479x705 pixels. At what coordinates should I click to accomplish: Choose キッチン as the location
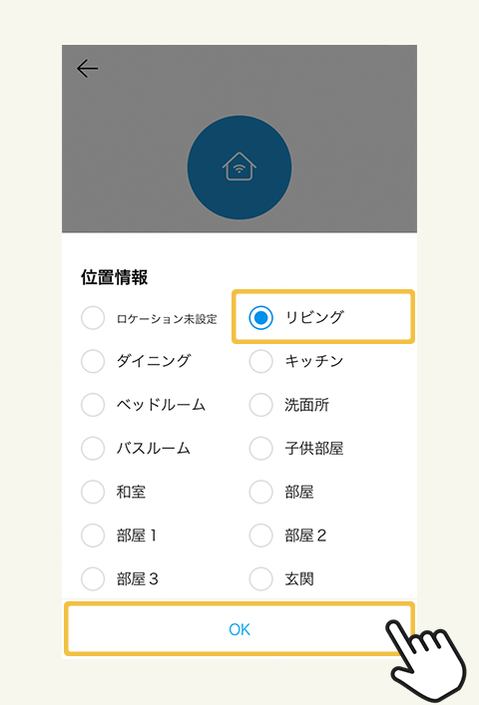click(260, 361)
